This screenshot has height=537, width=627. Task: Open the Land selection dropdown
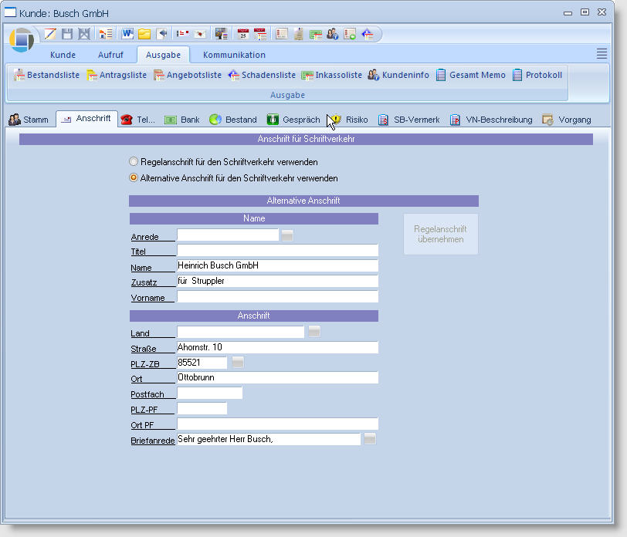click(314, 332)
